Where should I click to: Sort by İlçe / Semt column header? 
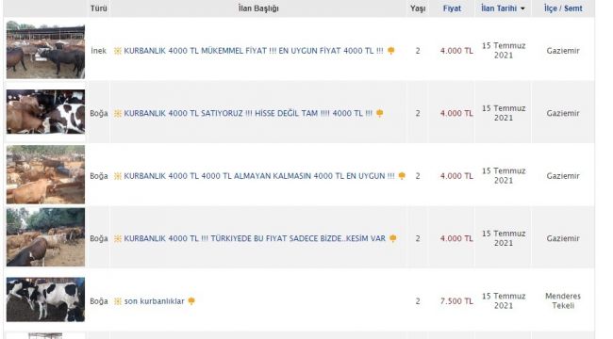point(563,8)
